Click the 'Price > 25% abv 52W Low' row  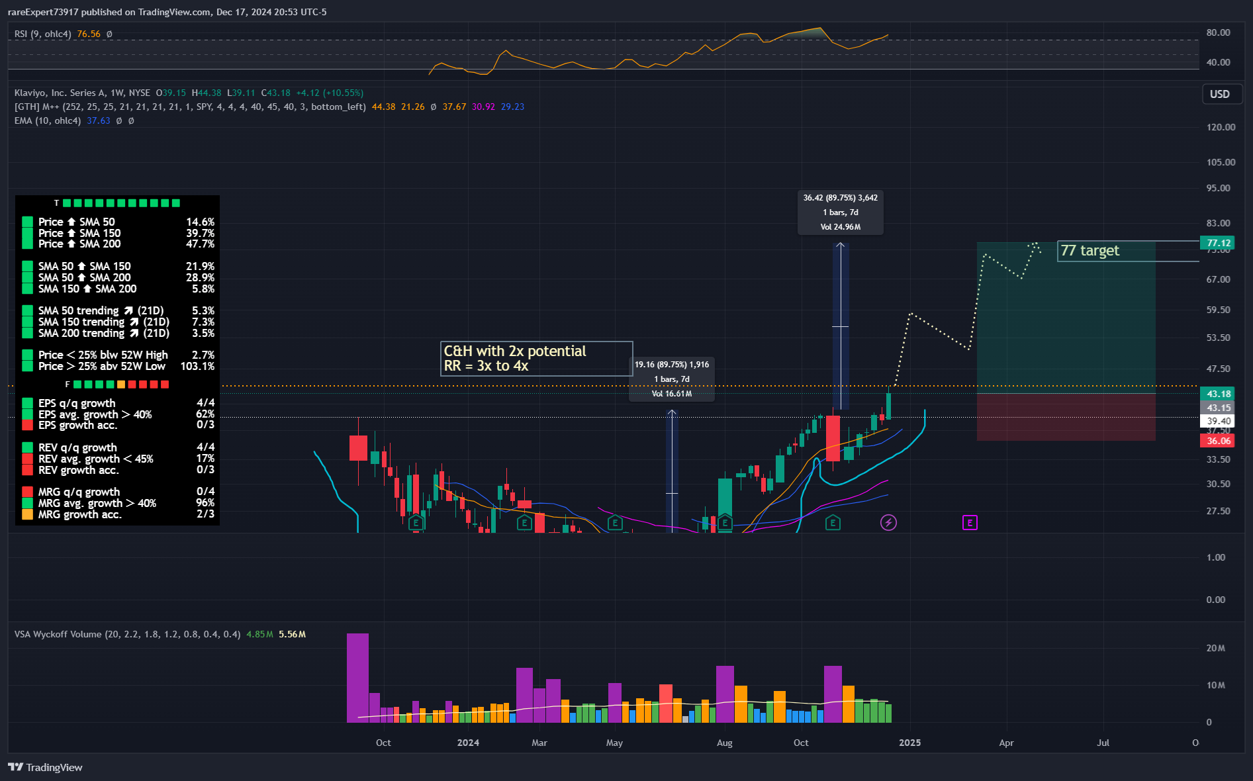pos(118,366)
